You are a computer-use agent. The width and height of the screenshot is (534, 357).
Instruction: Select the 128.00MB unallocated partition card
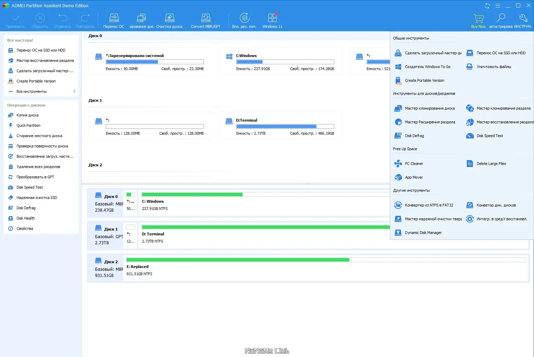click(150, 125)
